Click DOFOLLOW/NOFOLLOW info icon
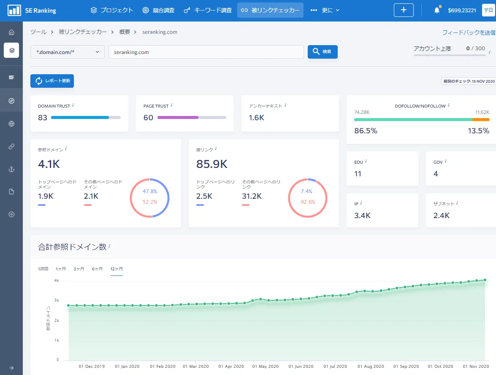The height and width of the screenshot is (375, 496). pos(449,105)
